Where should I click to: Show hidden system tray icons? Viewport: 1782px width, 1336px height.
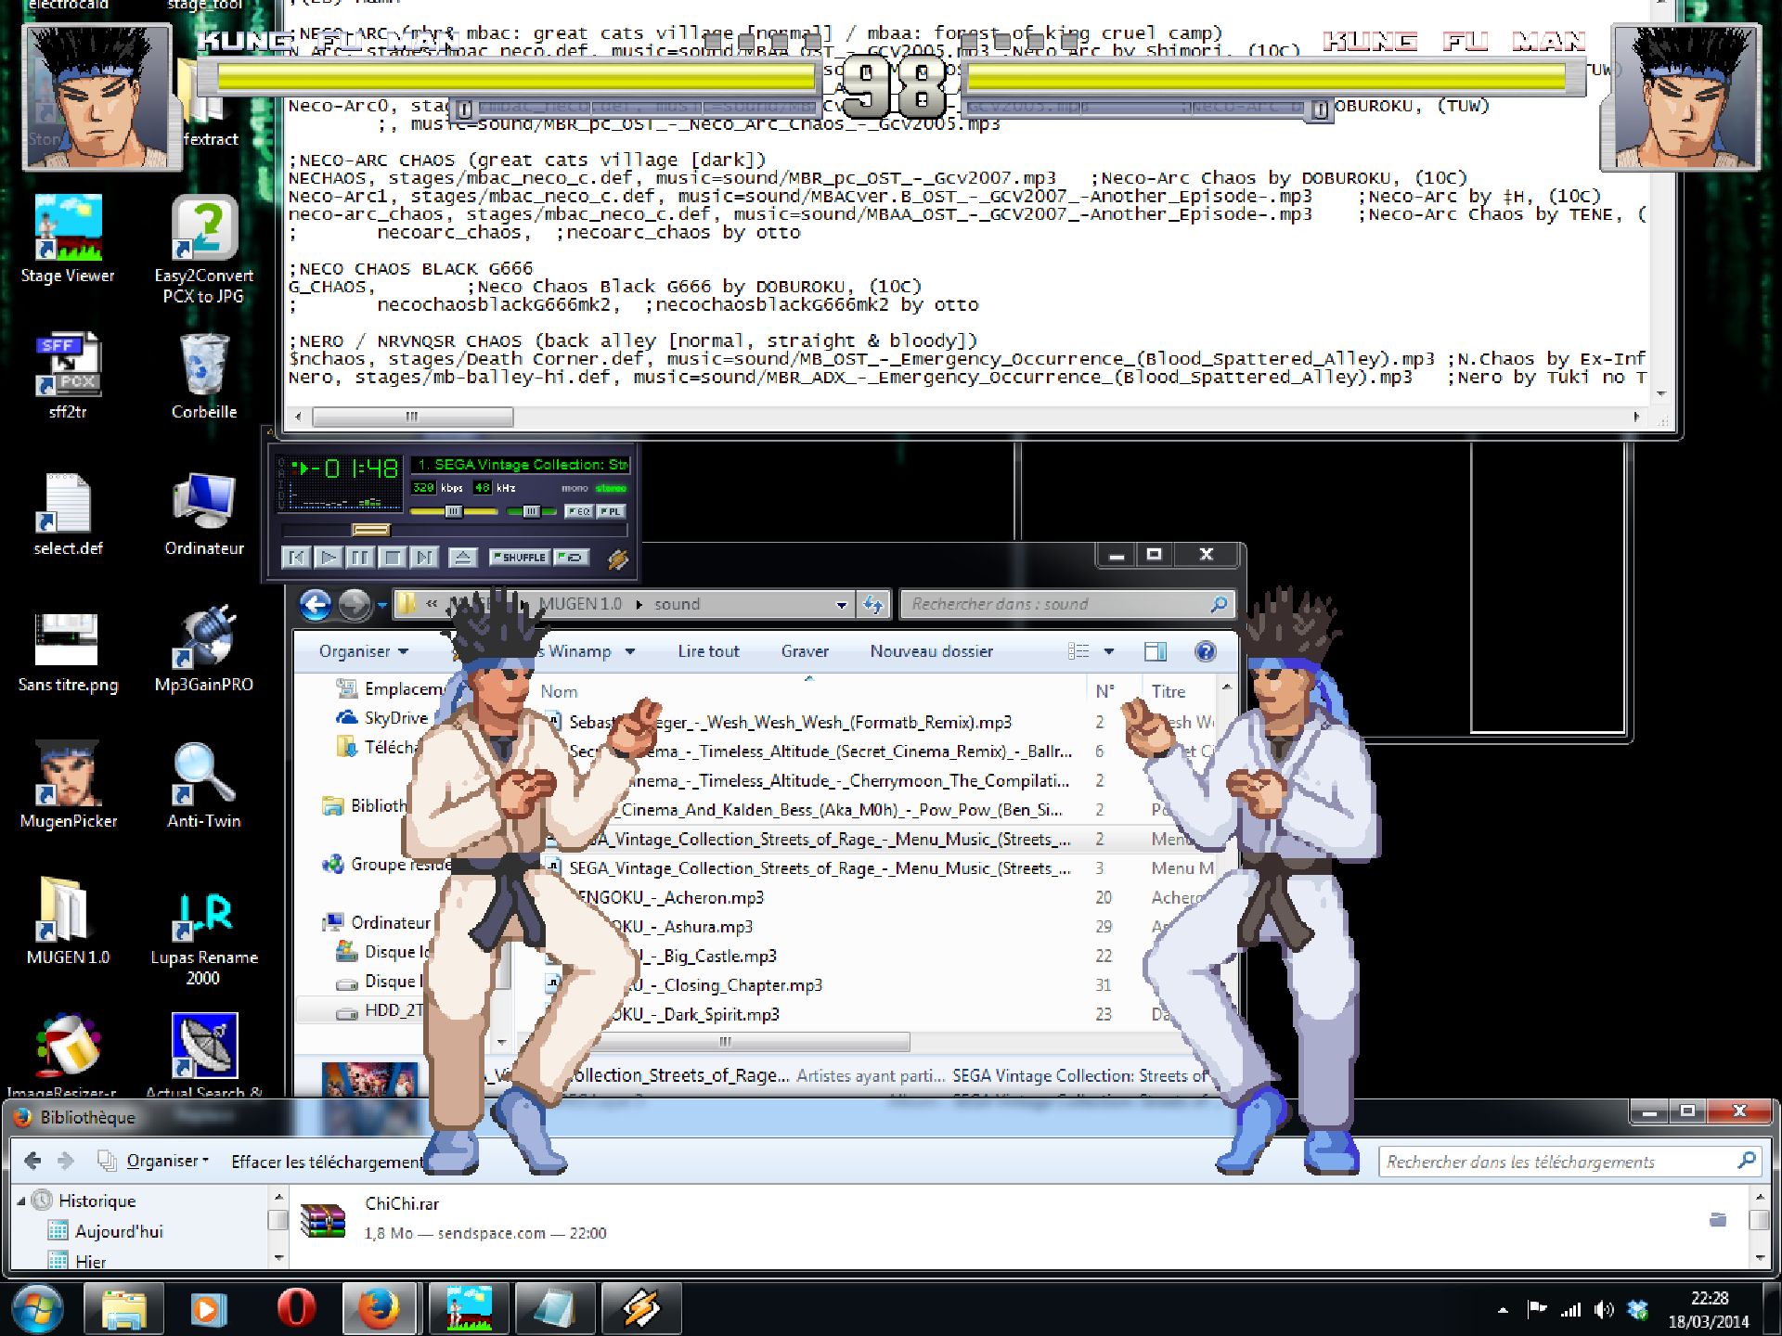[1503, 1310]
